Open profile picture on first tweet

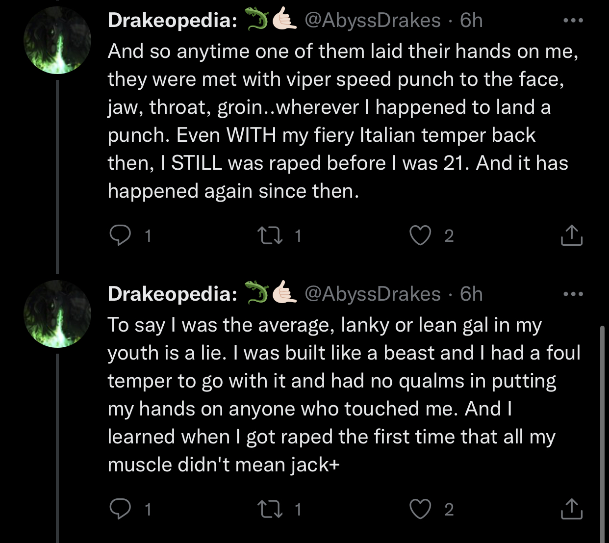pyautogui.click(x=57, y=41)
